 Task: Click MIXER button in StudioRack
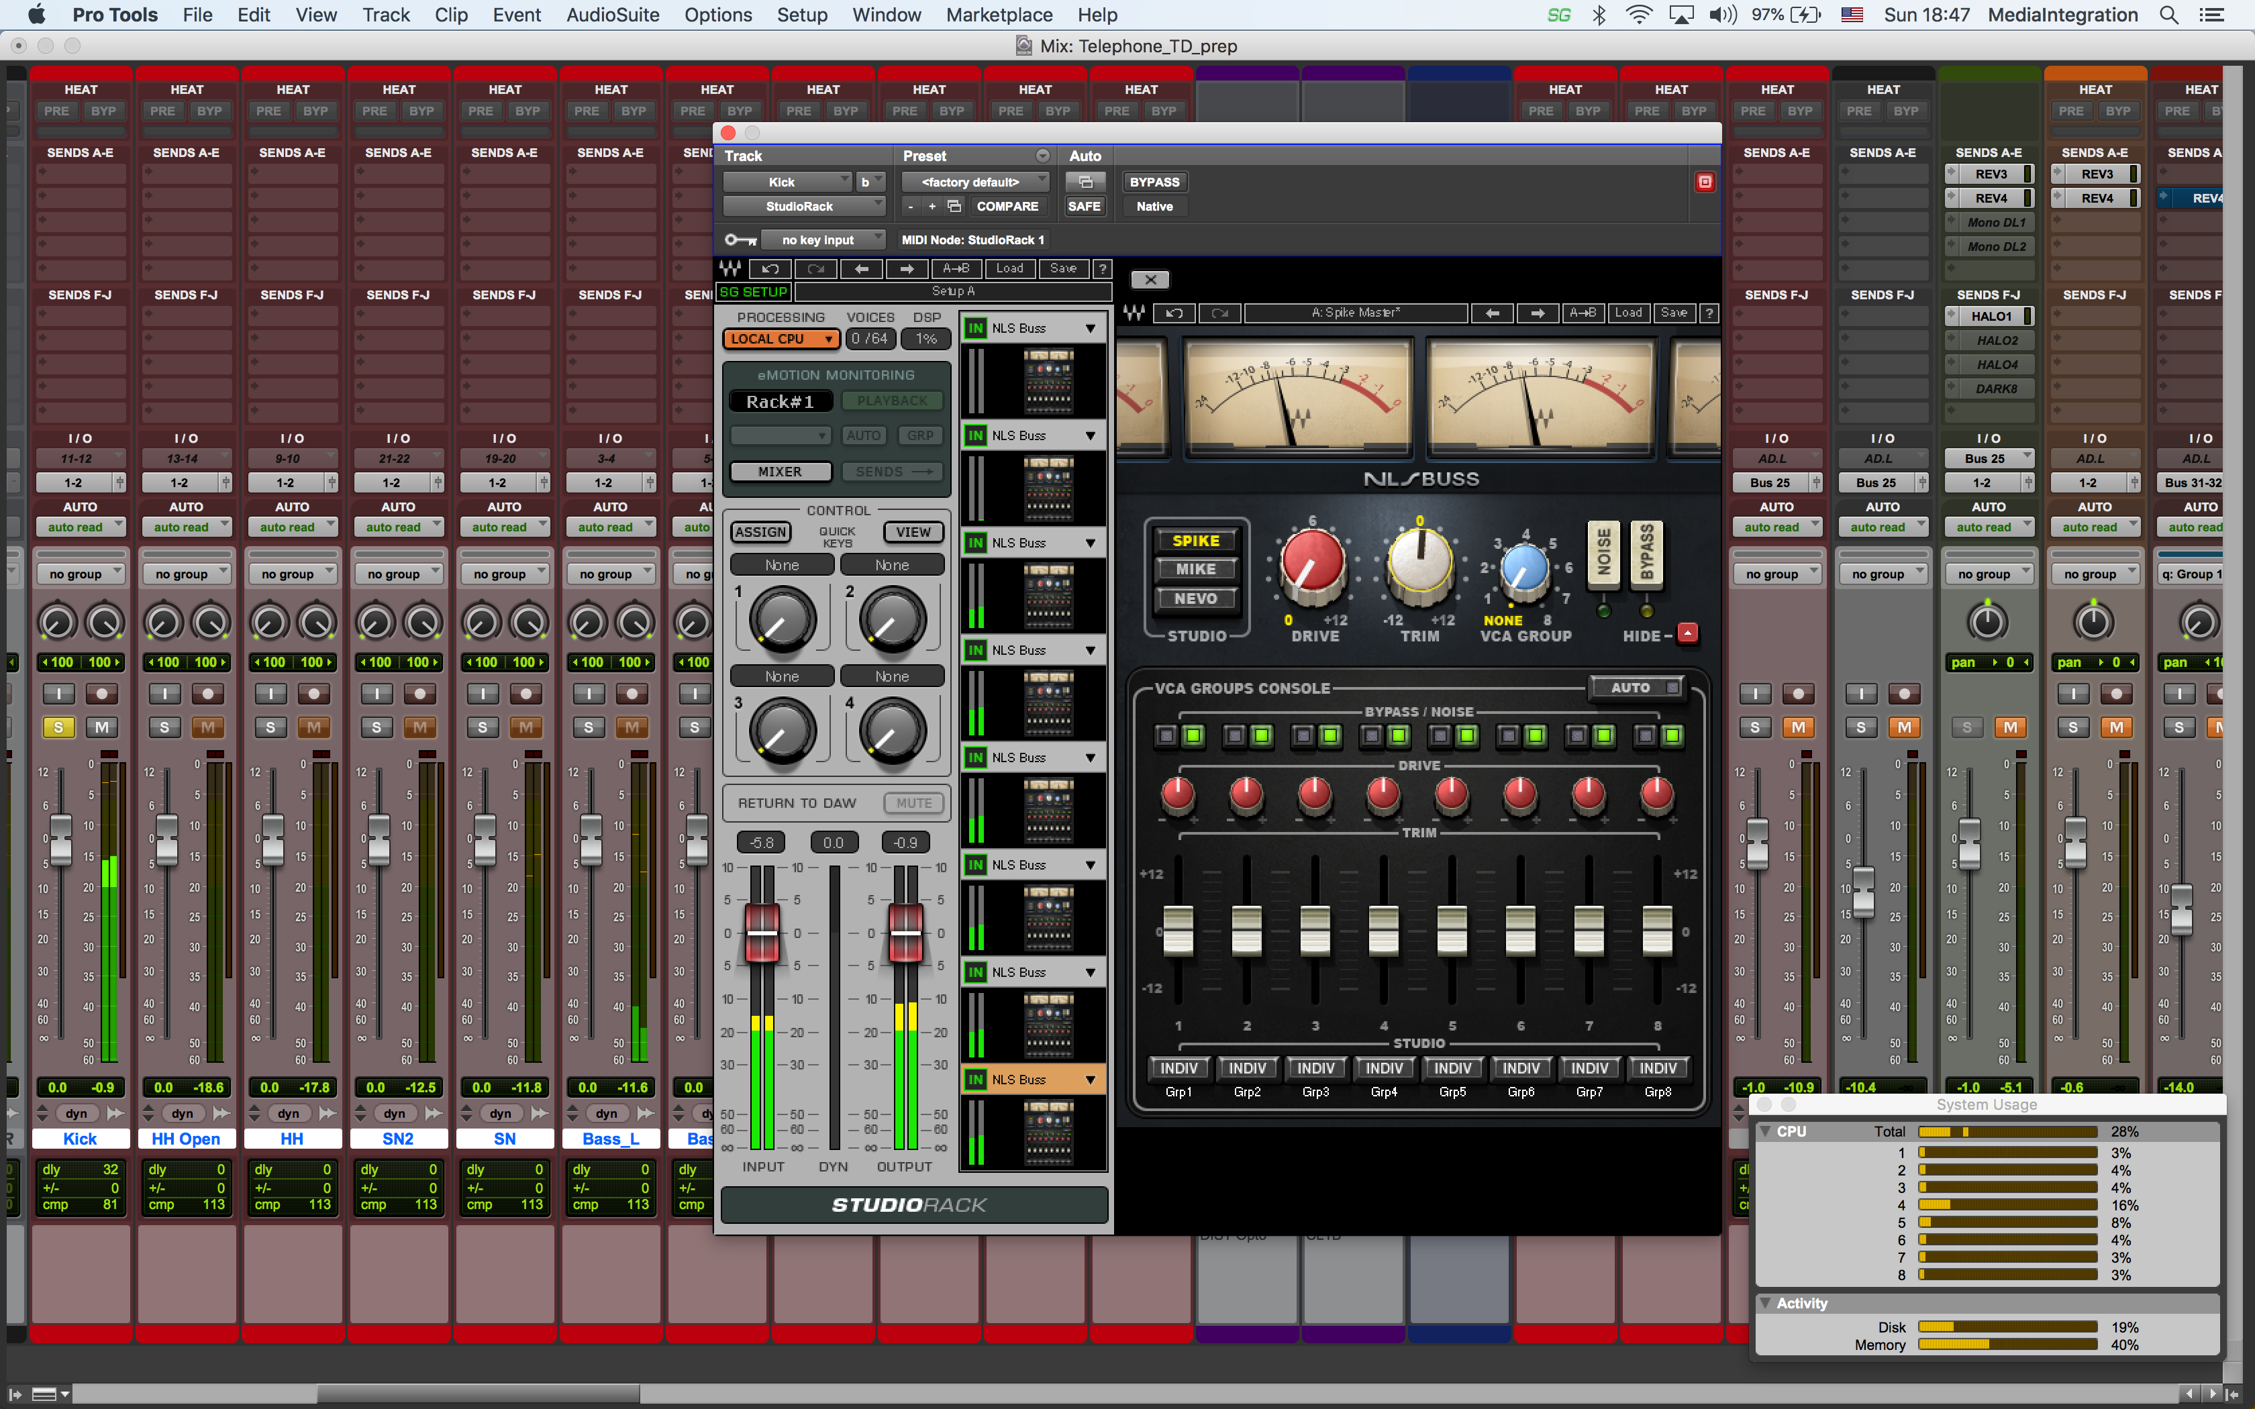[780, 472]
